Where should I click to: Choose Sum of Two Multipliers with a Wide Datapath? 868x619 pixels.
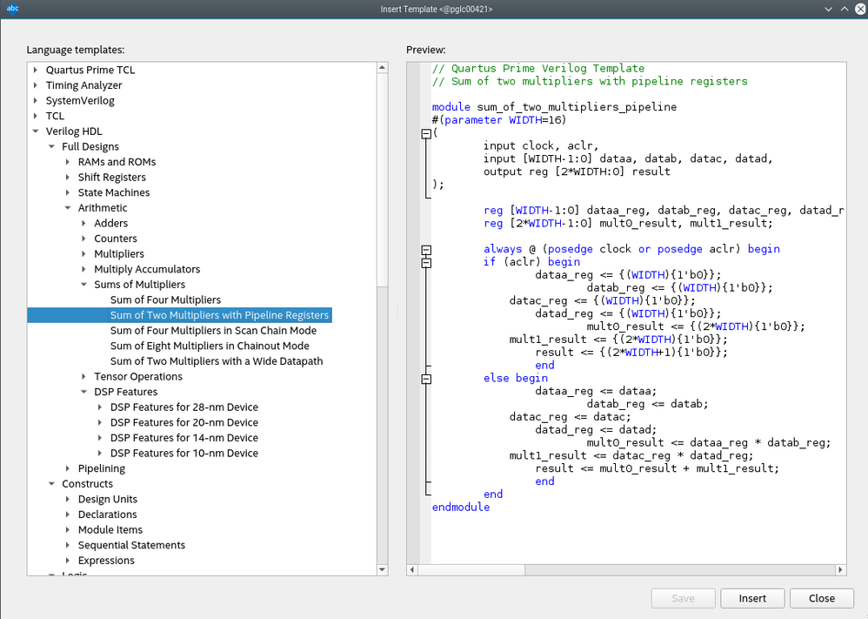pyautogui.click(x=216, y=361)
